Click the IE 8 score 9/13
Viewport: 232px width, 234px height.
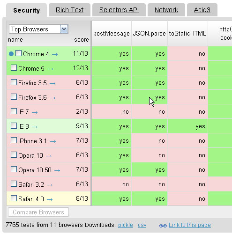82,126
